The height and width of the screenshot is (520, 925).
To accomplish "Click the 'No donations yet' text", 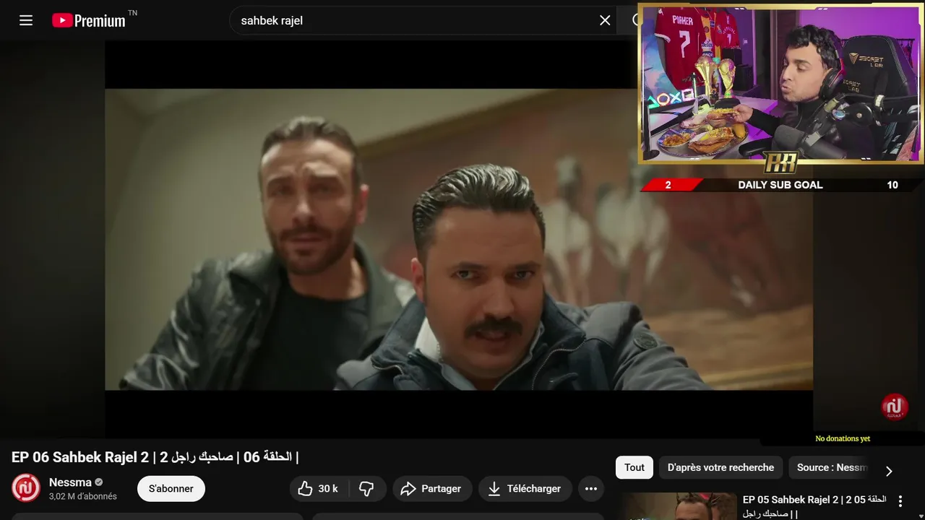I will point(843,438).
